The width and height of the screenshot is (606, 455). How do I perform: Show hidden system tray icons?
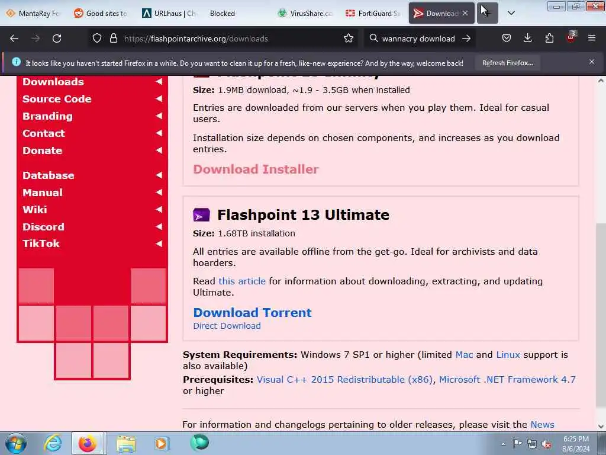coord(503,444)
